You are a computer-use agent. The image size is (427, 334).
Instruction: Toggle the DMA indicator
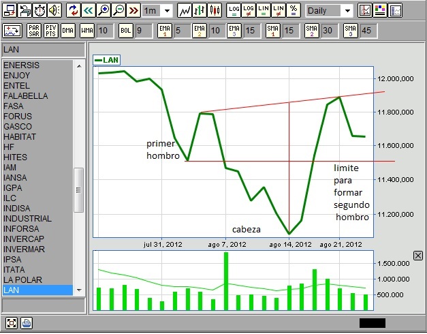coord(68,31)
